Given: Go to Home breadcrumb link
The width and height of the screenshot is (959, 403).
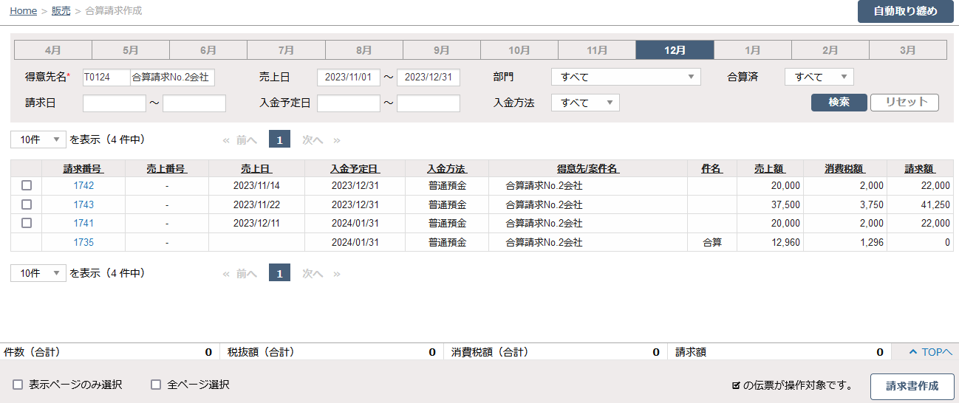Looking at the screenshot, I should click(x=24, y=11).
